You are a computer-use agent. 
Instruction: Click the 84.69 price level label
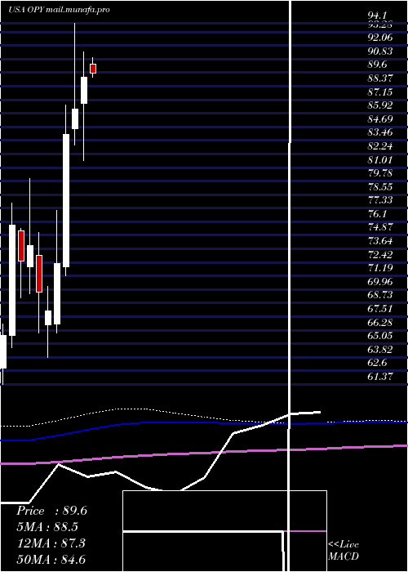(x=380, y=119)
